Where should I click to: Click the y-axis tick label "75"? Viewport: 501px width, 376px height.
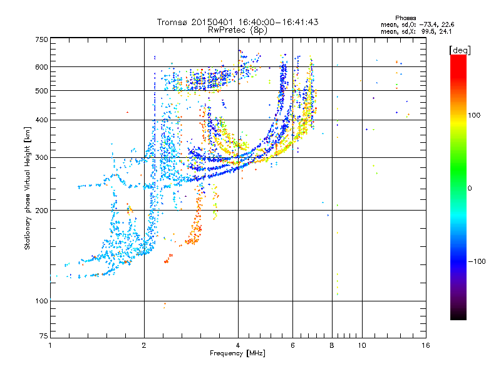[44, 336]
